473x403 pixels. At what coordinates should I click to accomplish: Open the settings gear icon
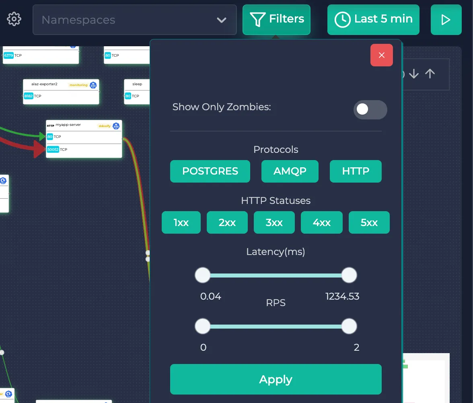pyautogui.click(x=14, y=19)
